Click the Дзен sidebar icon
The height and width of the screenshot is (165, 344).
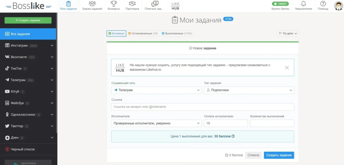[7, 138]
